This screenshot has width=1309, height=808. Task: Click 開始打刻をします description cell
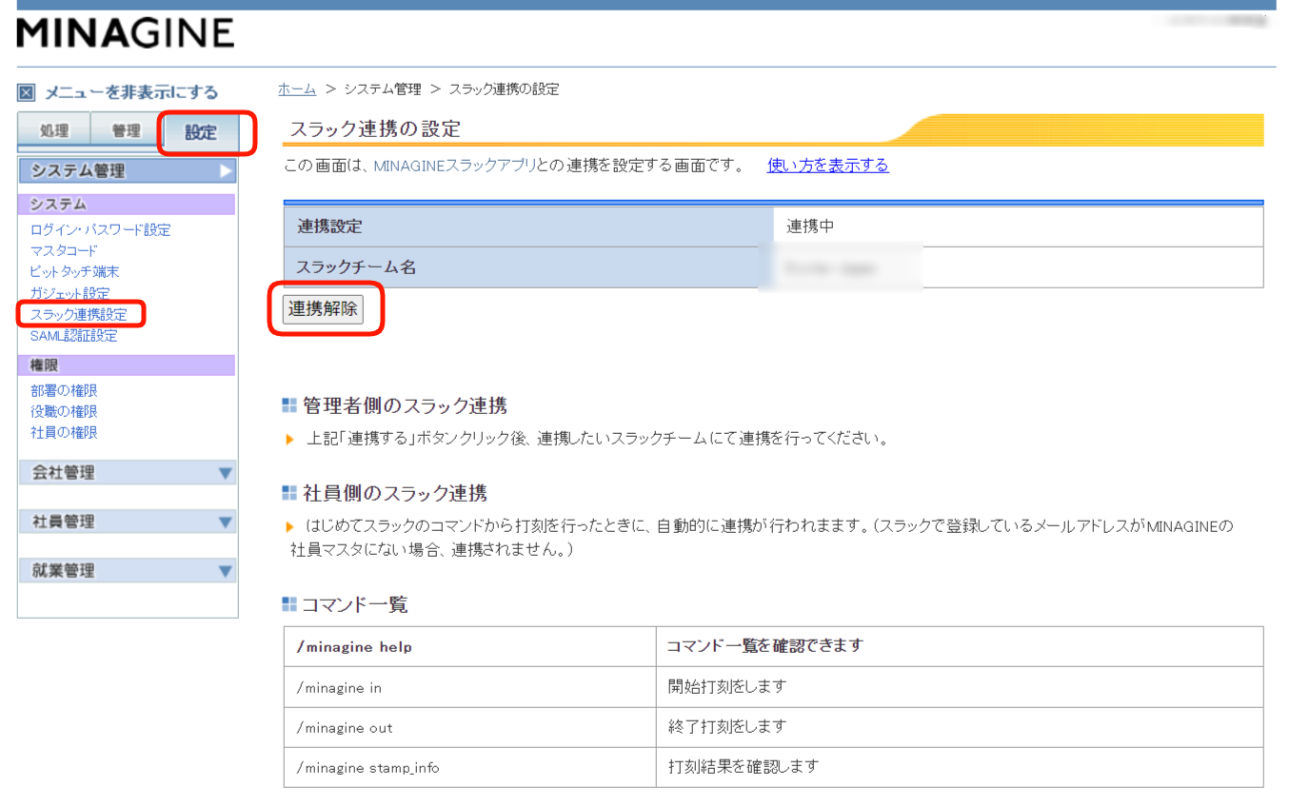coord(960,687)
